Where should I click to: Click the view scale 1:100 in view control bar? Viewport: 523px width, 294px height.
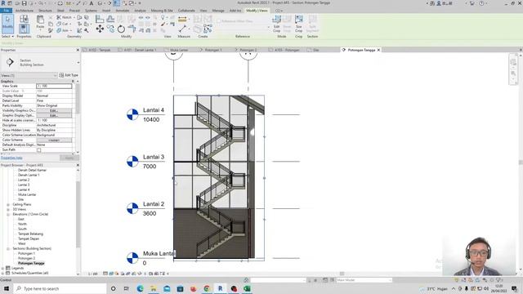93,274
